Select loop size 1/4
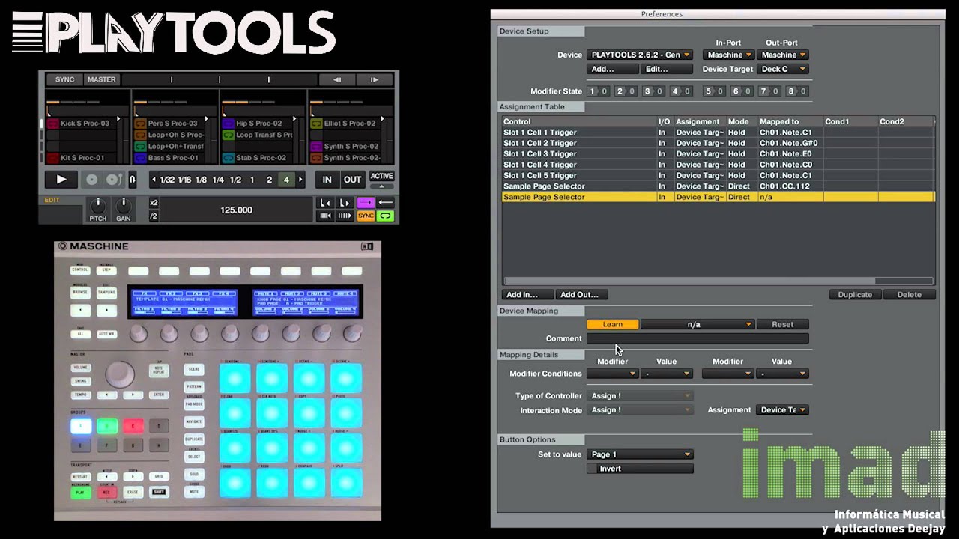Screen dimensions: 959x539 click(218, 180)
